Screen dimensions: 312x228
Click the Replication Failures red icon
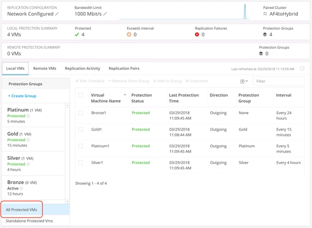197,35
